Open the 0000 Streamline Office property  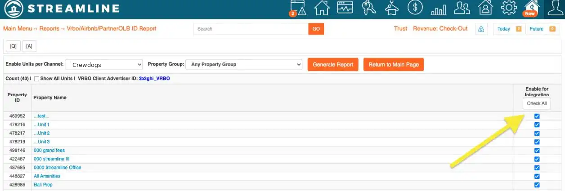[58, 167]
